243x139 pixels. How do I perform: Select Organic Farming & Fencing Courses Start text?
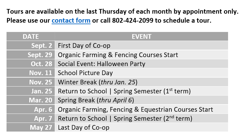[118, 55]
